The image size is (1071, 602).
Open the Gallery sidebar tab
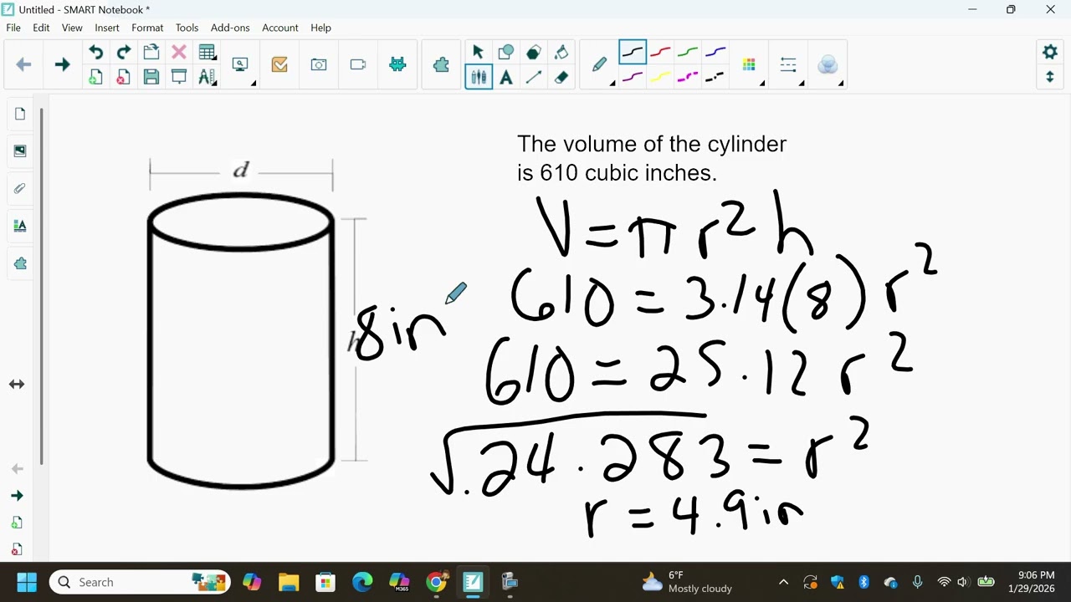pyautogui.click(x=20, y=151)
